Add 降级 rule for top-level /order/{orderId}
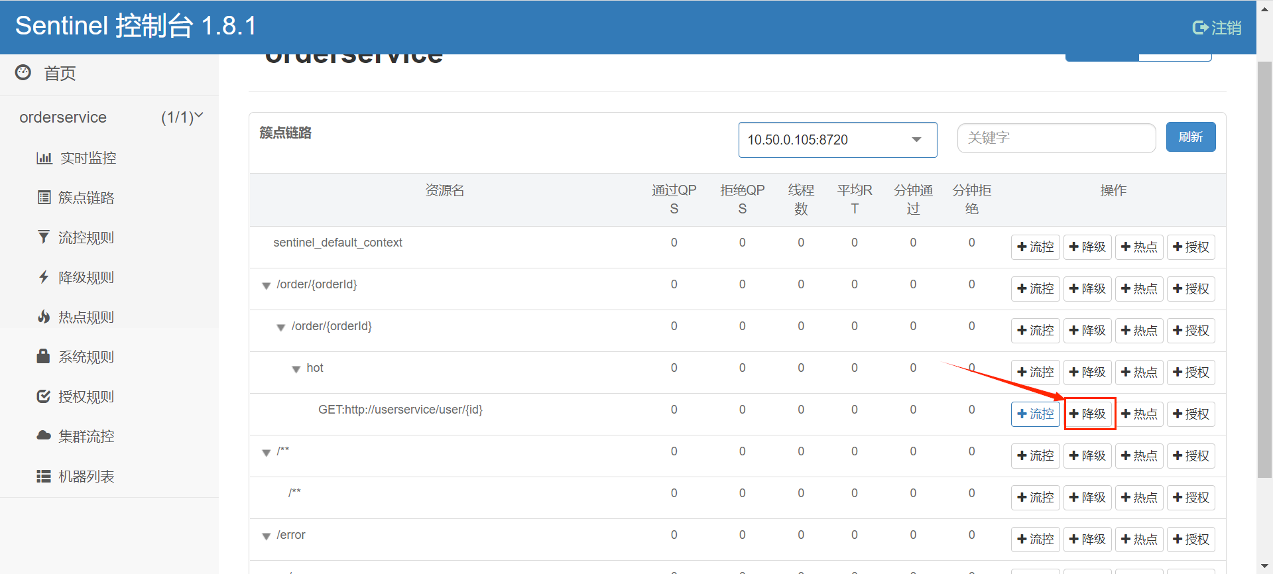 pyautogui.click(x=1087, y=288)
